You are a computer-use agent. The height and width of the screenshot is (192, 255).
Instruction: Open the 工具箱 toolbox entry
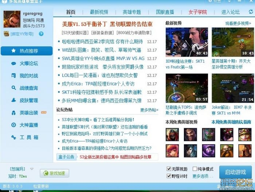(x=25, y=137)
